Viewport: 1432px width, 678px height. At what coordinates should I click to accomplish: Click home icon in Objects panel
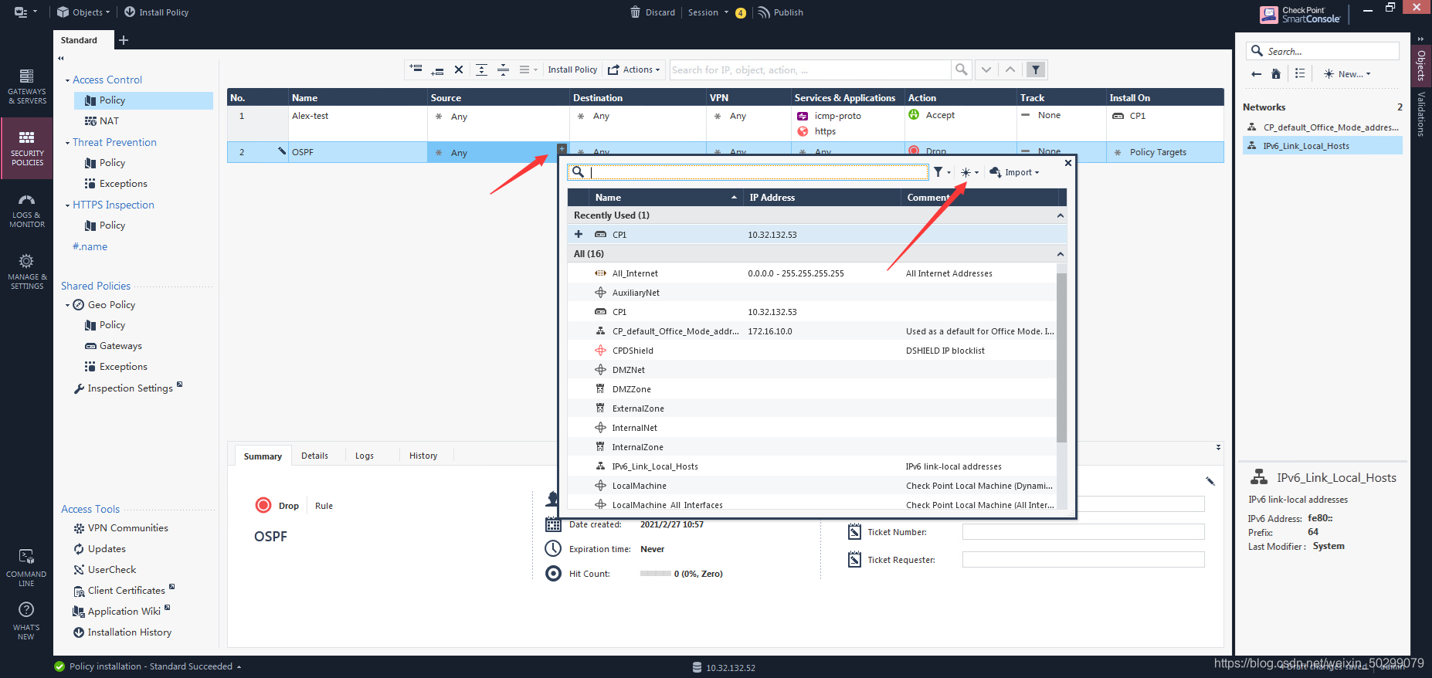coord(1276,74)
